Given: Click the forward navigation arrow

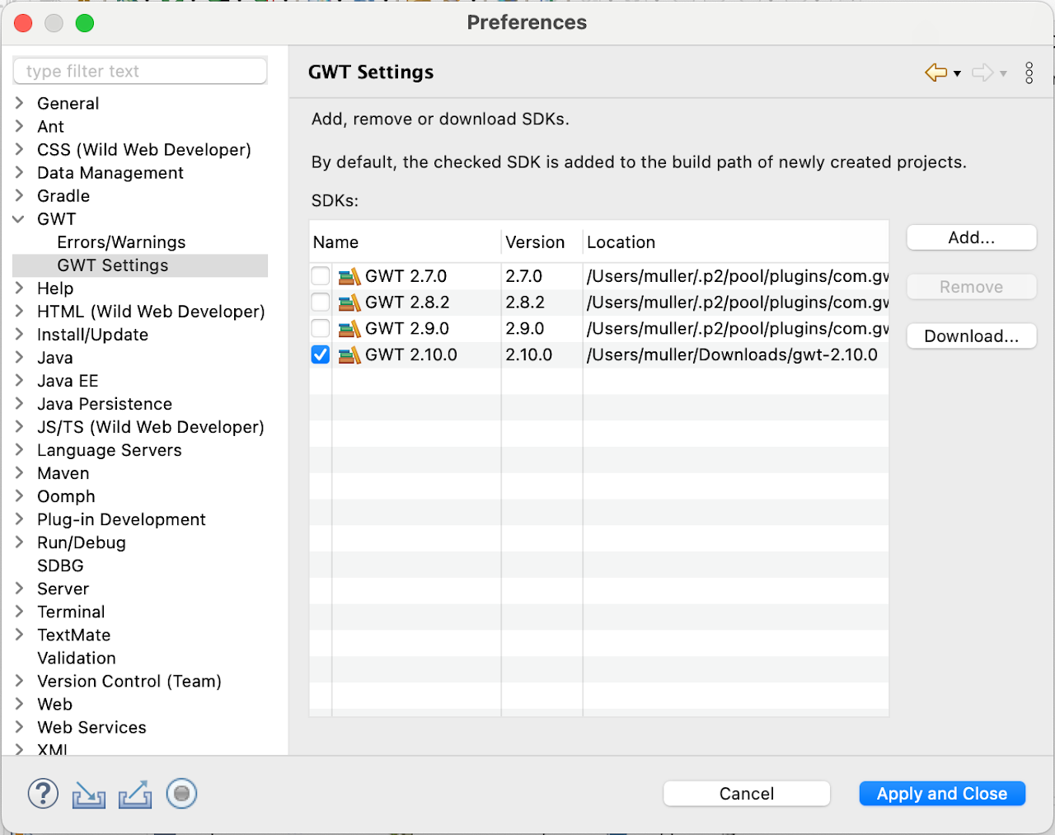Looking at the screenshot, I should pyautogui.click(x=982, y=73).
